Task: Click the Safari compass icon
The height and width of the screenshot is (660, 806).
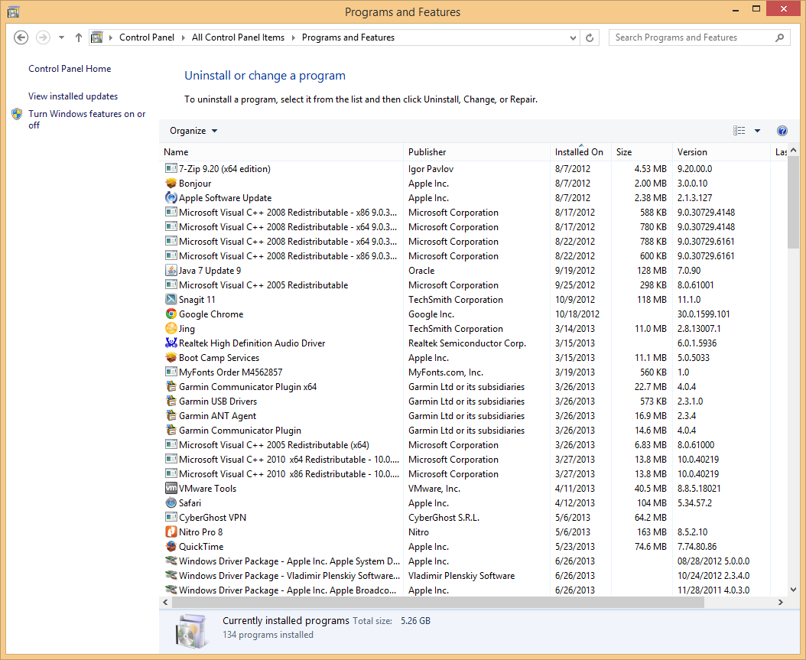Action: 171,502
